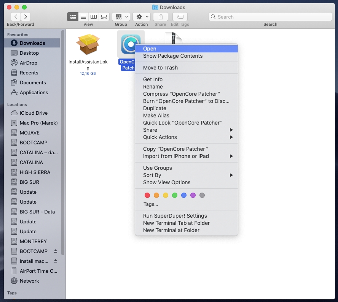
Task: Apply the red tag color
Action: coord(147,195)
